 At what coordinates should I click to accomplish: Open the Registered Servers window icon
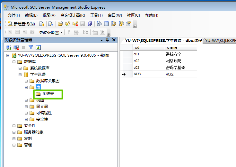(99, 24)
